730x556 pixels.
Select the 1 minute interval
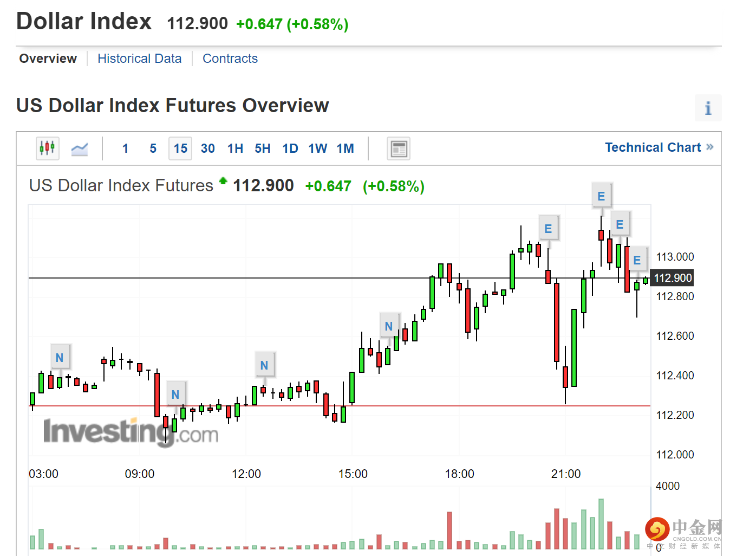click(x=125, y=148)
